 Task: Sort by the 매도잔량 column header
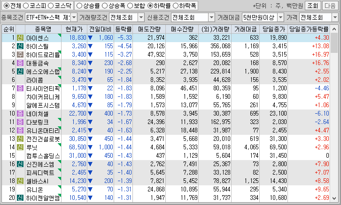[149, 29]
